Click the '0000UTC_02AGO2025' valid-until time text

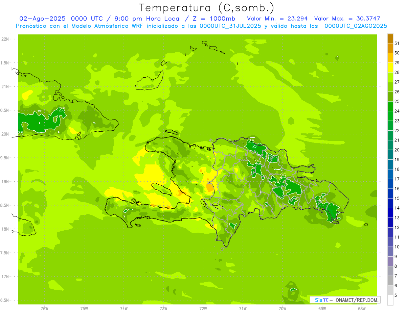click(x=356, y=26)
